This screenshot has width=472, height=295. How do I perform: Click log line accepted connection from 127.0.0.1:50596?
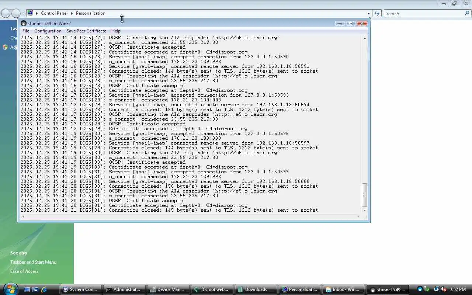point(155,133)
